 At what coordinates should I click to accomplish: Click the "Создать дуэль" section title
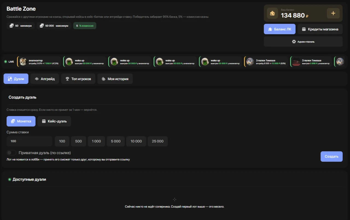click(x=22, y=97)
